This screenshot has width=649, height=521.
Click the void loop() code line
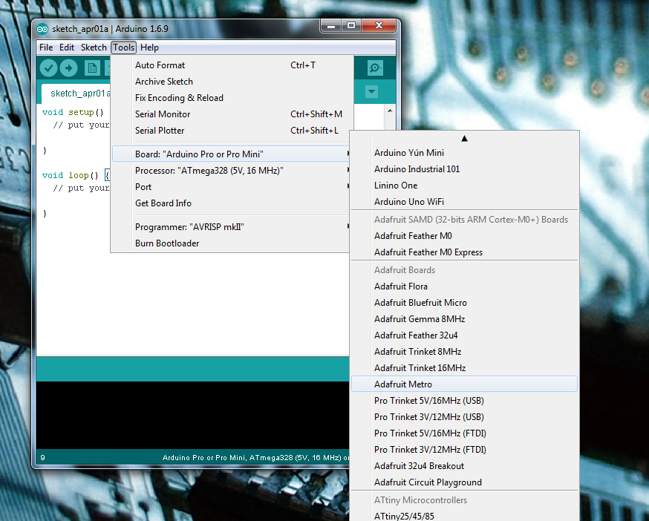pyautogui.click(x=76, y=175)
